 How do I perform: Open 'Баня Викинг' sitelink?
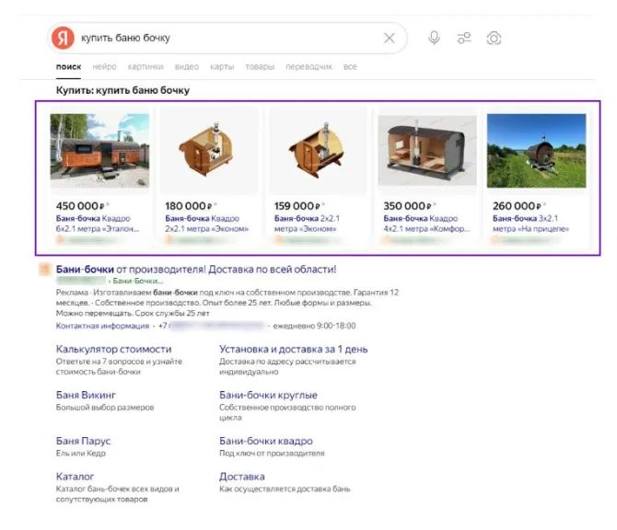86,395
